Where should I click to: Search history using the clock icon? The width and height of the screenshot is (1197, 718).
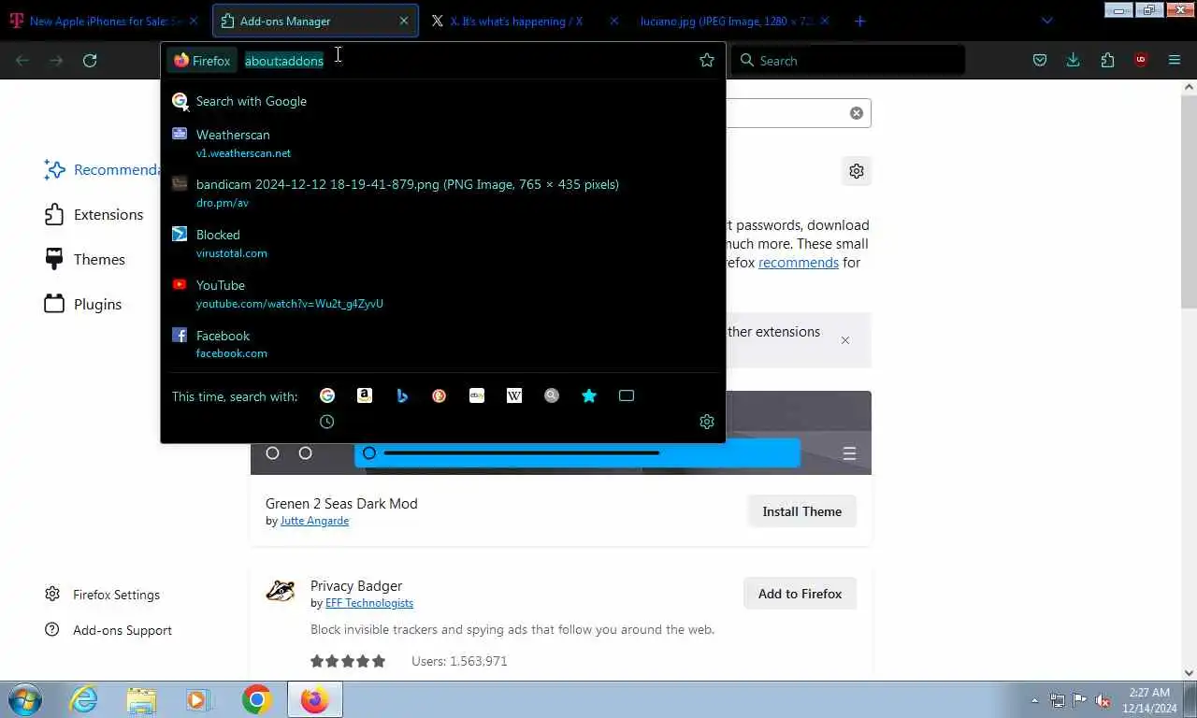(327, 422)
